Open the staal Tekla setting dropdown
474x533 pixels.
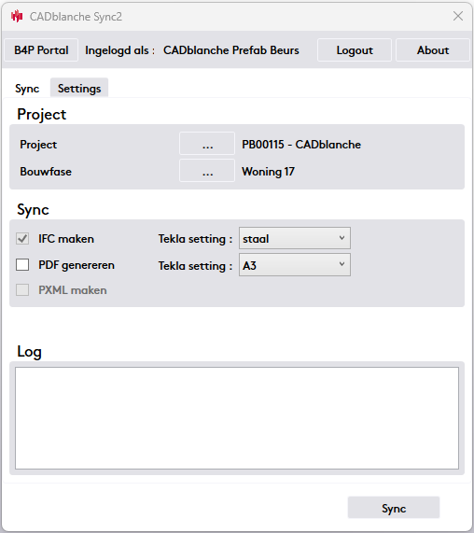click(x=295, y=238)
